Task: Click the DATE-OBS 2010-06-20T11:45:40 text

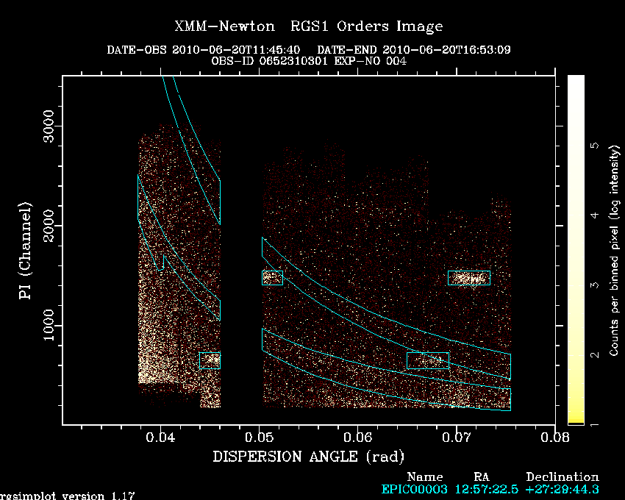Action: pos(203,50)
